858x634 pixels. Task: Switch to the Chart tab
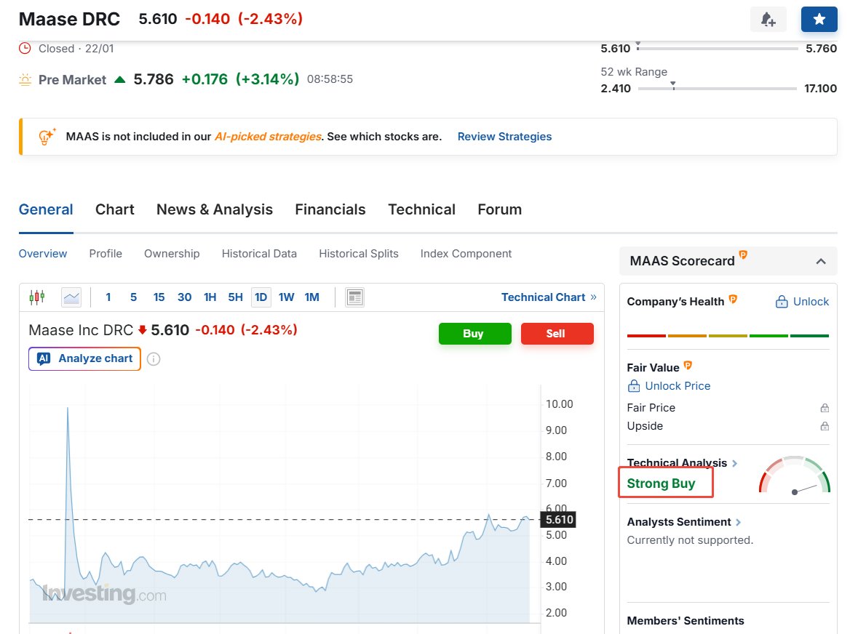tap(114, 209)
